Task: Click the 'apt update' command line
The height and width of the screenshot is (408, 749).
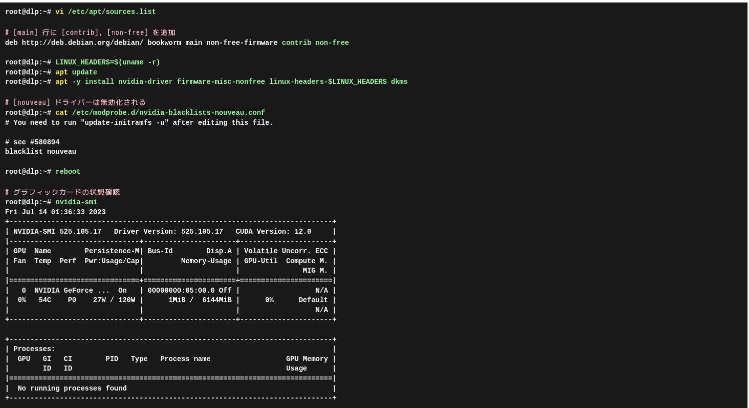Action: point(76,72)
